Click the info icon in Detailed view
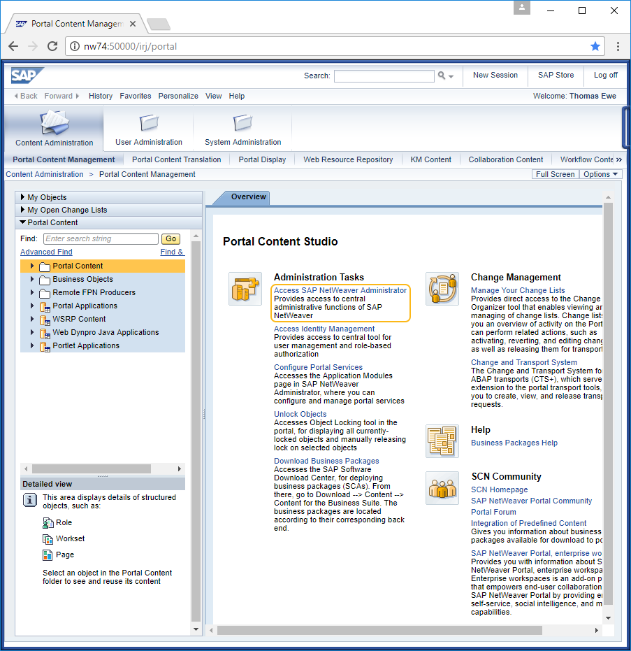 click(x=29, y=500)
